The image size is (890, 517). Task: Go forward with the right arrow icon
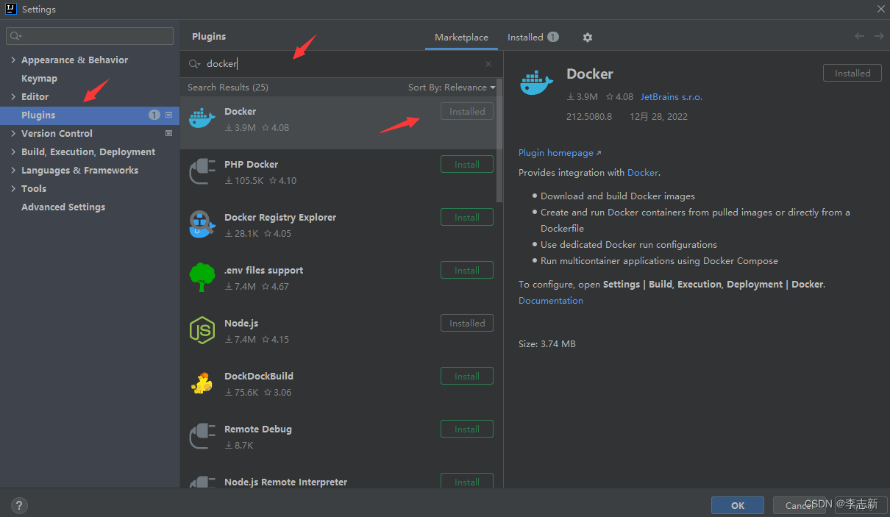pyautogui.click(x=879, y=37)
